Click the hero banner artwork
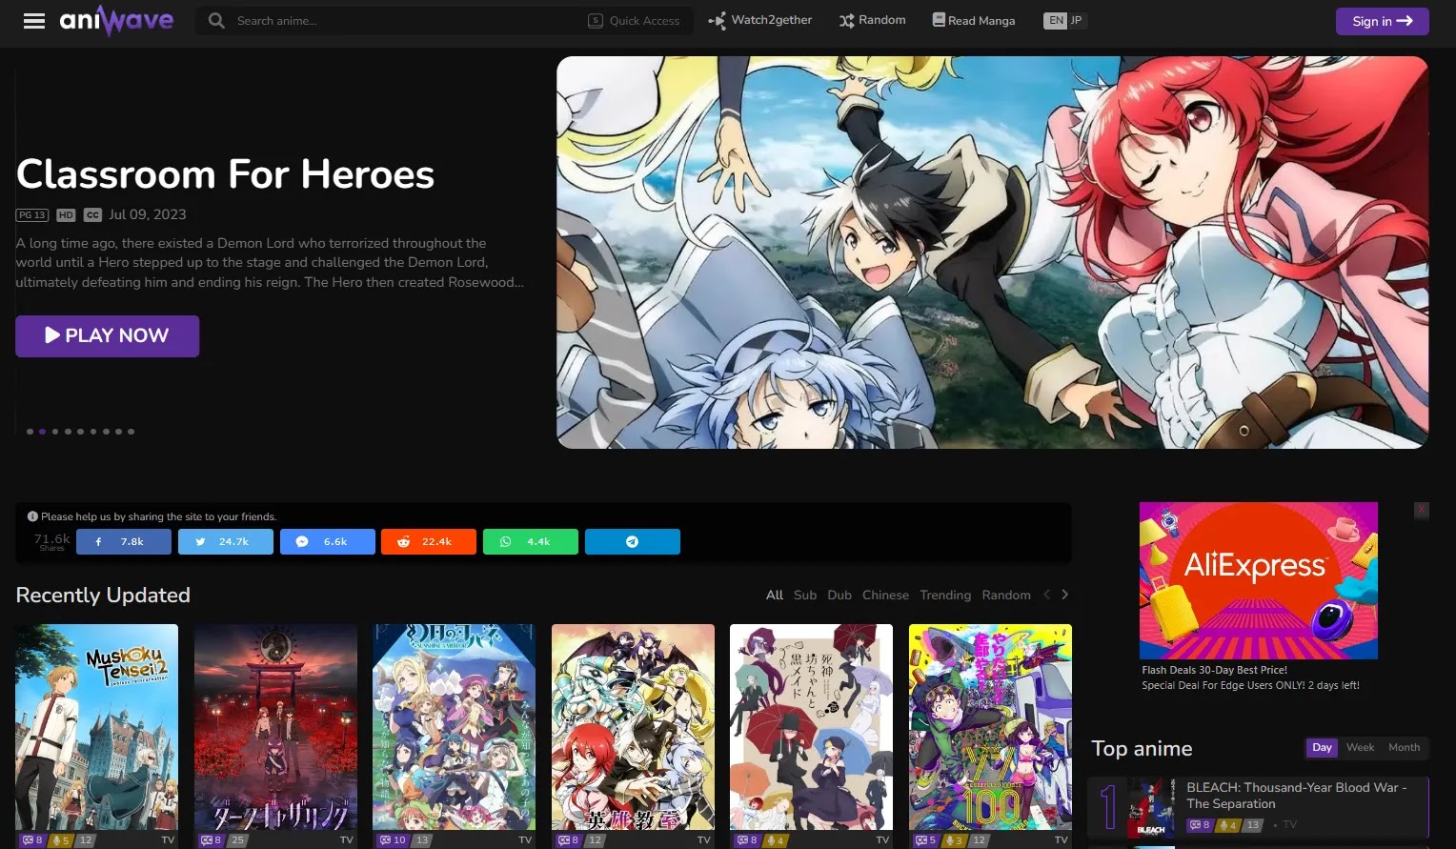The image size is (1456, 849). 992,253
